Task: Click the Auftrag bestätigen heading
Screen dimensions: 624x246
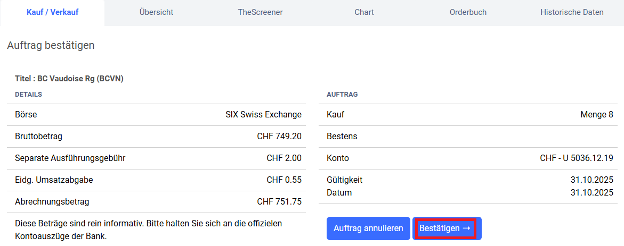Action: tap(51, 46)
